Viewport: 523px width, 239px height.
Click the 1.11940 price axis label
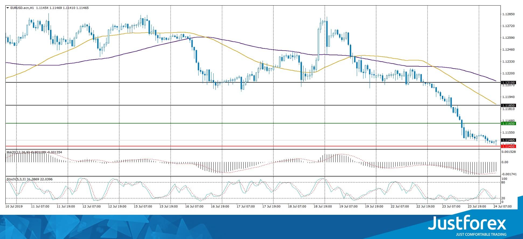[x=508, y=97]
